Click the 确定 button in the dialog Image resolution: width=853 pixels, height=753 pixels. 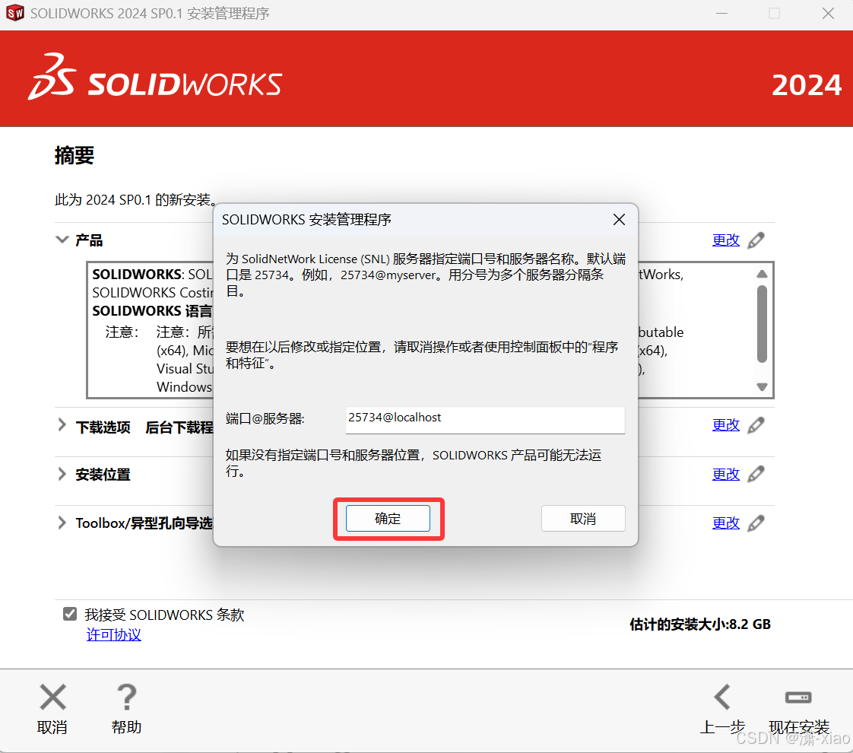coord(388,519)
